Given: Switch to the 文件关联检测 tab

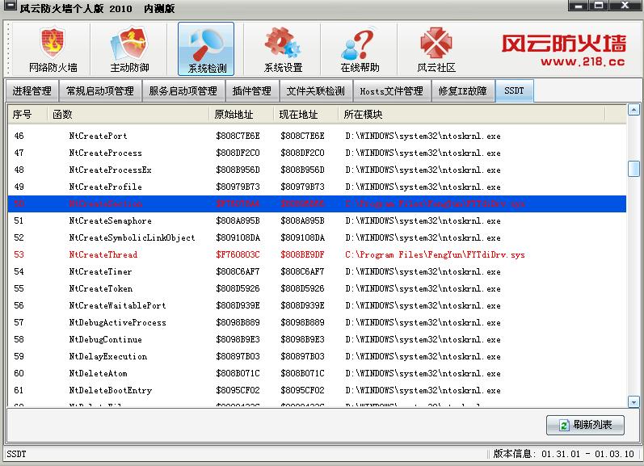Looking at the screenshot, I should 315,90.
